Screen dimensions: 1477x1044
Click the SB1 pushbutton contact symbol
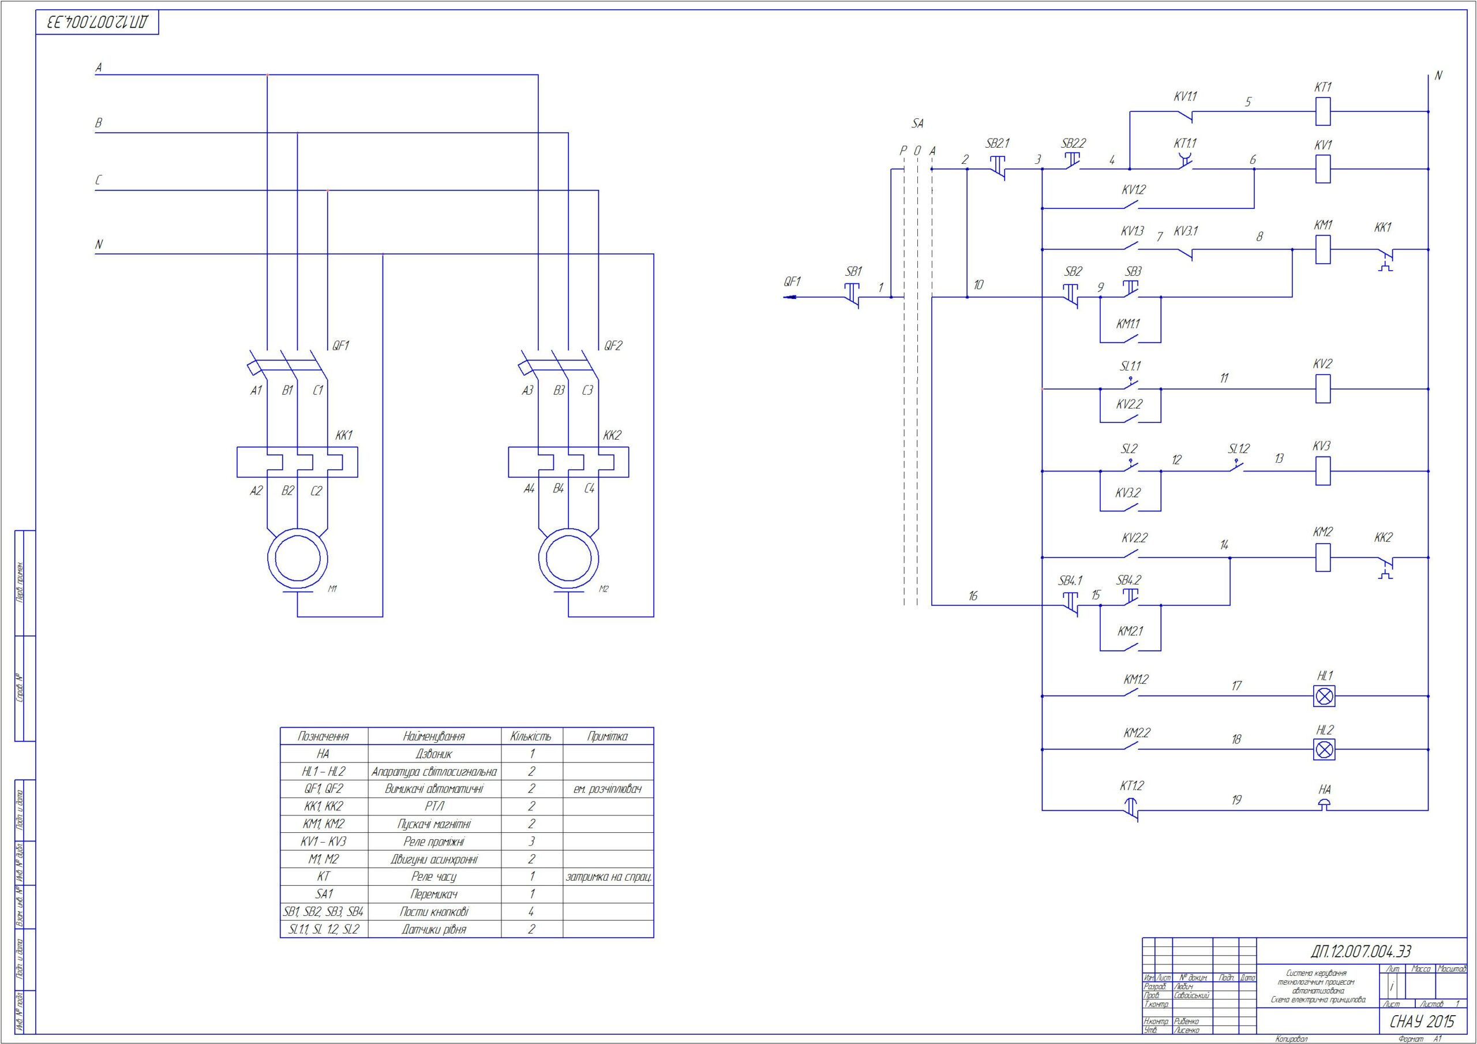(852, 296)
